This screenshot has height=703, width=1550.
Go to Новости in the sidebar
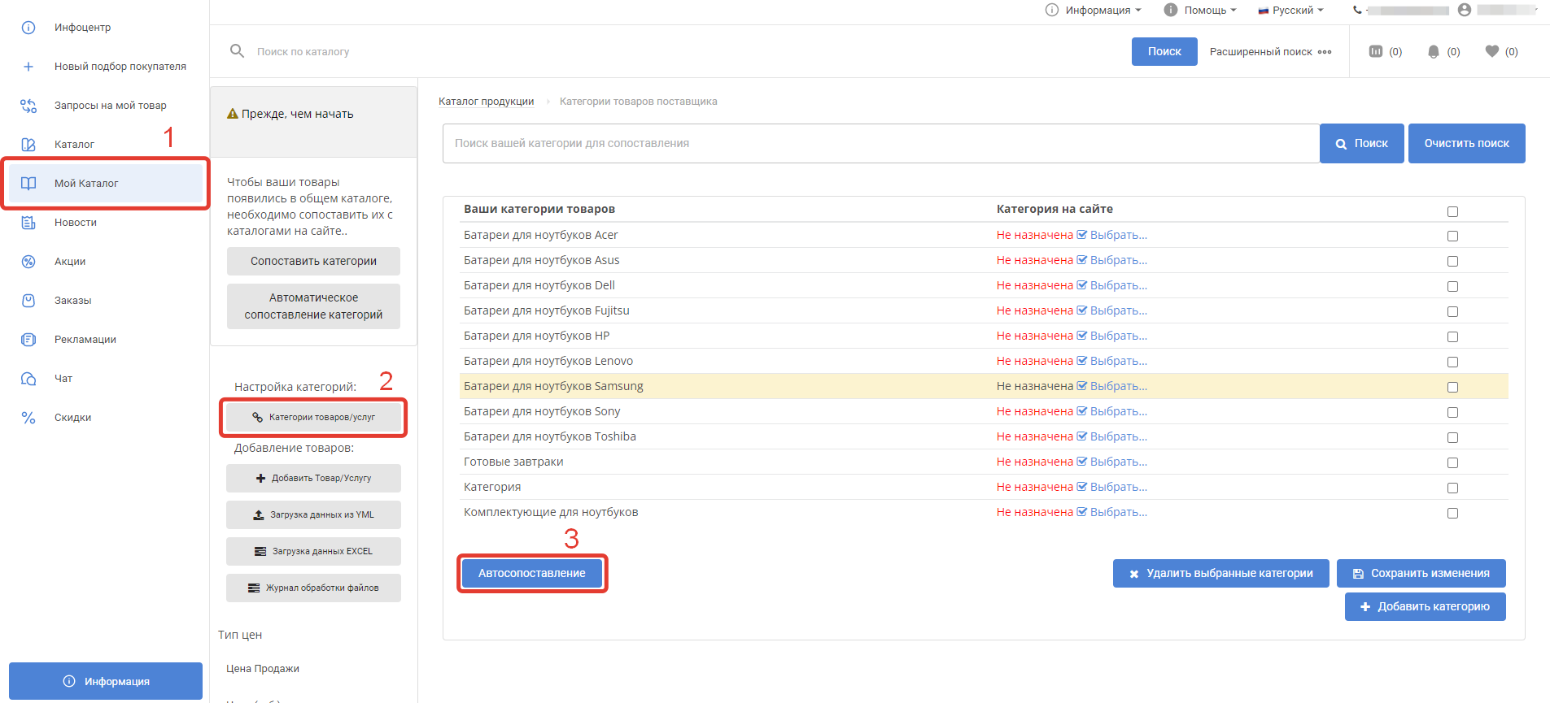(x=76, y=223)
